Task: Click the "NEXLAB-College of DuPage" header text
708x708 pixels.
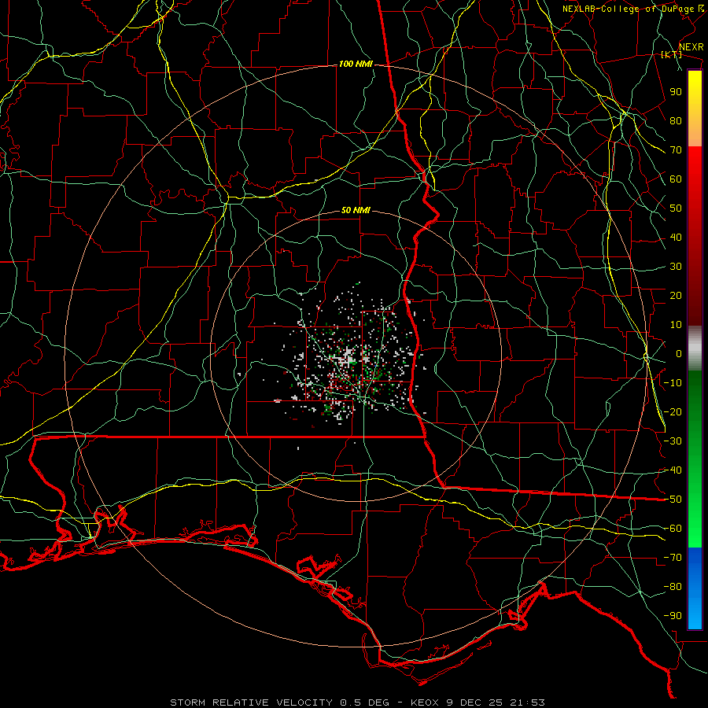Action: coord(628,9)
